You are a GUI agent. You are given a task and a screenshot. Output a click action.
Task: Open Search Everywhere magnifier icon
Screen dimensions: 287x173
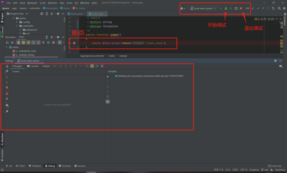click(279, 8)
